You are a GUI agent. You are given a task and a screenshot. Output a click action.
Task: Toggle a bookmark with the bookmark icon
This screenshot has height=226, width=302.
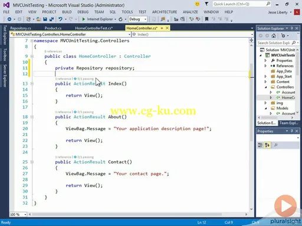coord(206,19)
